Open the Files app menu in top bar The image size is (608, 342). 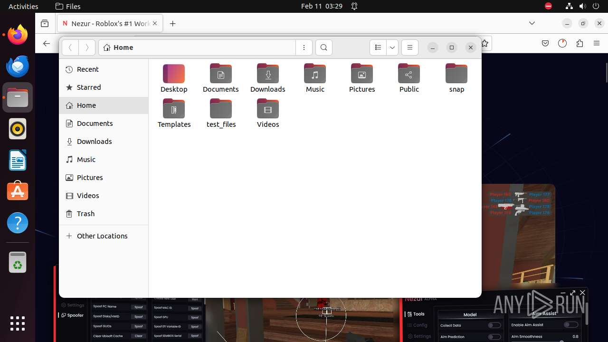(x=68, y=6)
